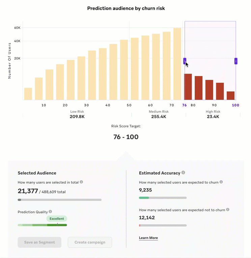Click the Excellent prediction quality badge
251x258 pixels.
point(57,219)
